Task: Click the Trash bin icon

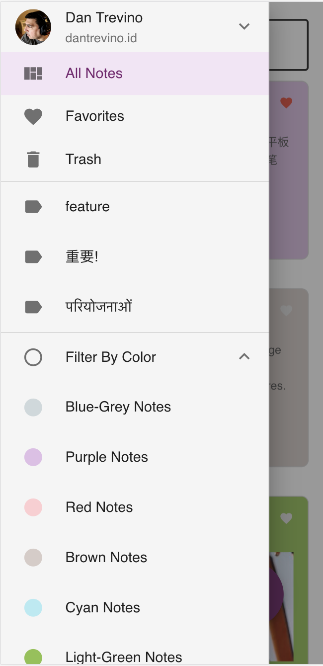Action: pyautogui.click(x=33, y=160)
